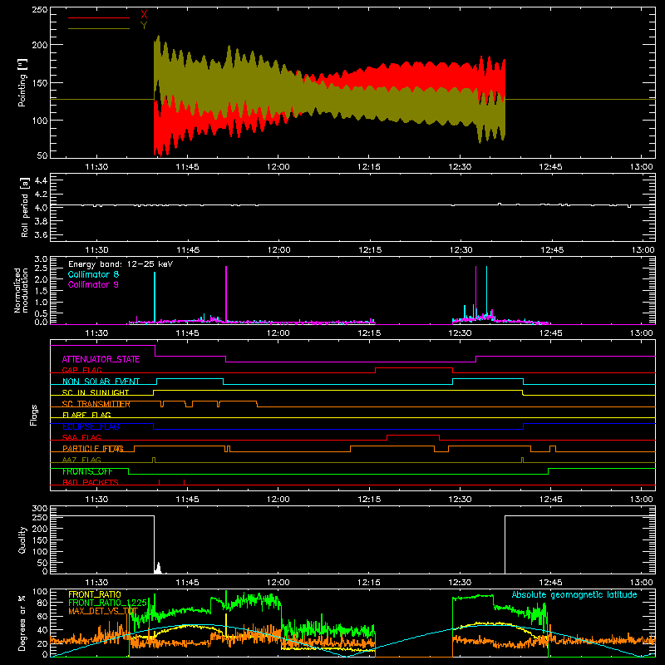665x665 pixels.
Task: Click the magenta Collimator 9 spike near 11:52
Action: [x=226, y=293]
